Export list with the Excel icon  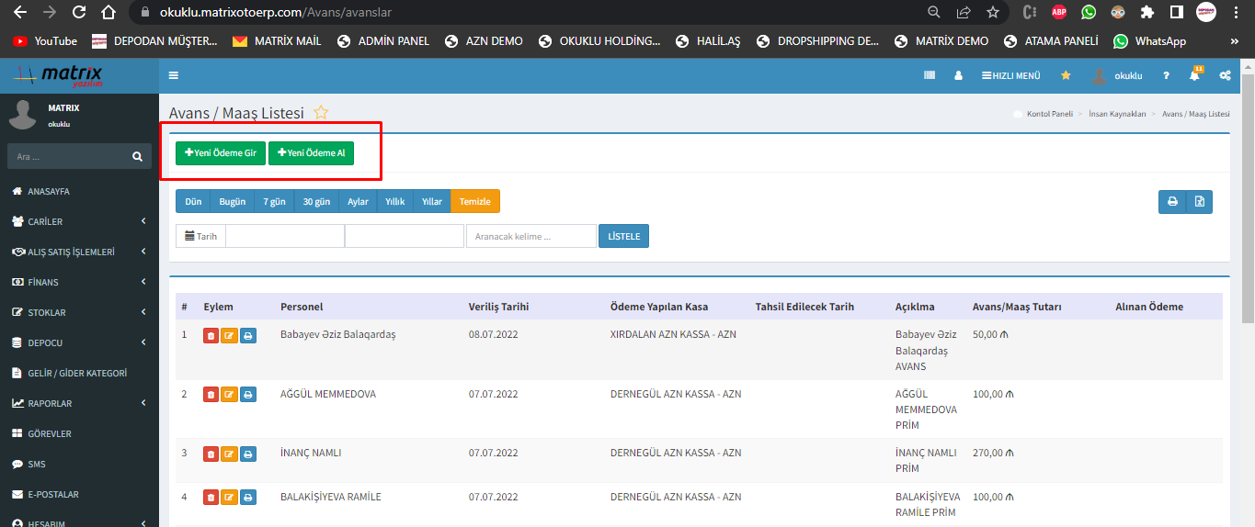(x=1199, y=202)
